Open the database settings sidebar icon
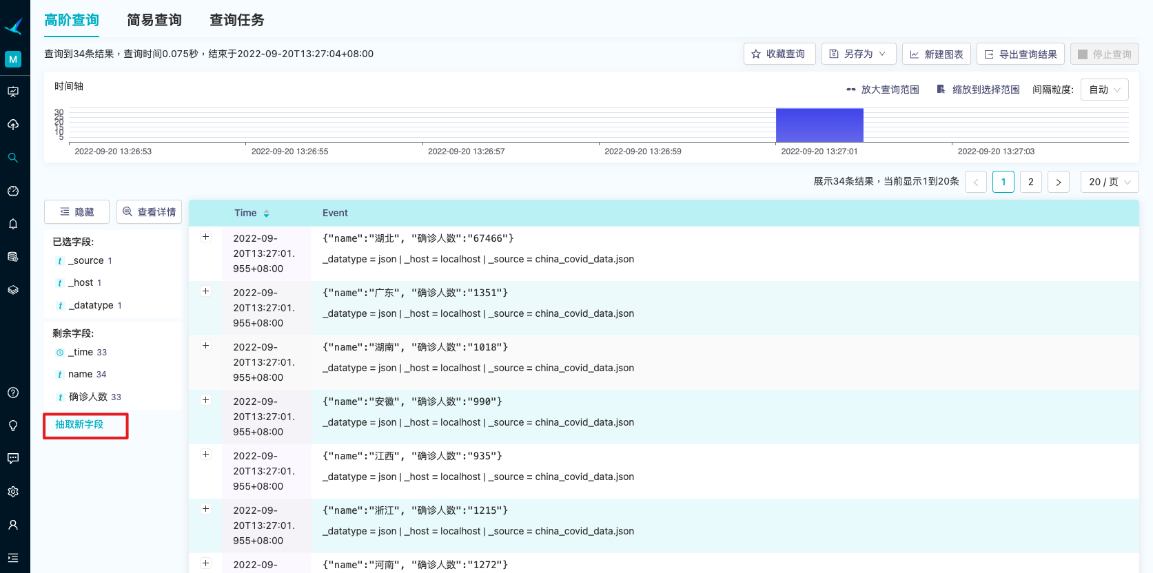Viewport: 1153px width, 573px height. click(x=13, y=257)
